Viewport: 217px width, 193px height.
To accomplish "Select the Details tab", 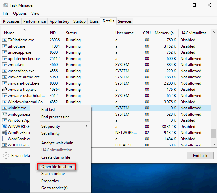I will coord(108,21).
